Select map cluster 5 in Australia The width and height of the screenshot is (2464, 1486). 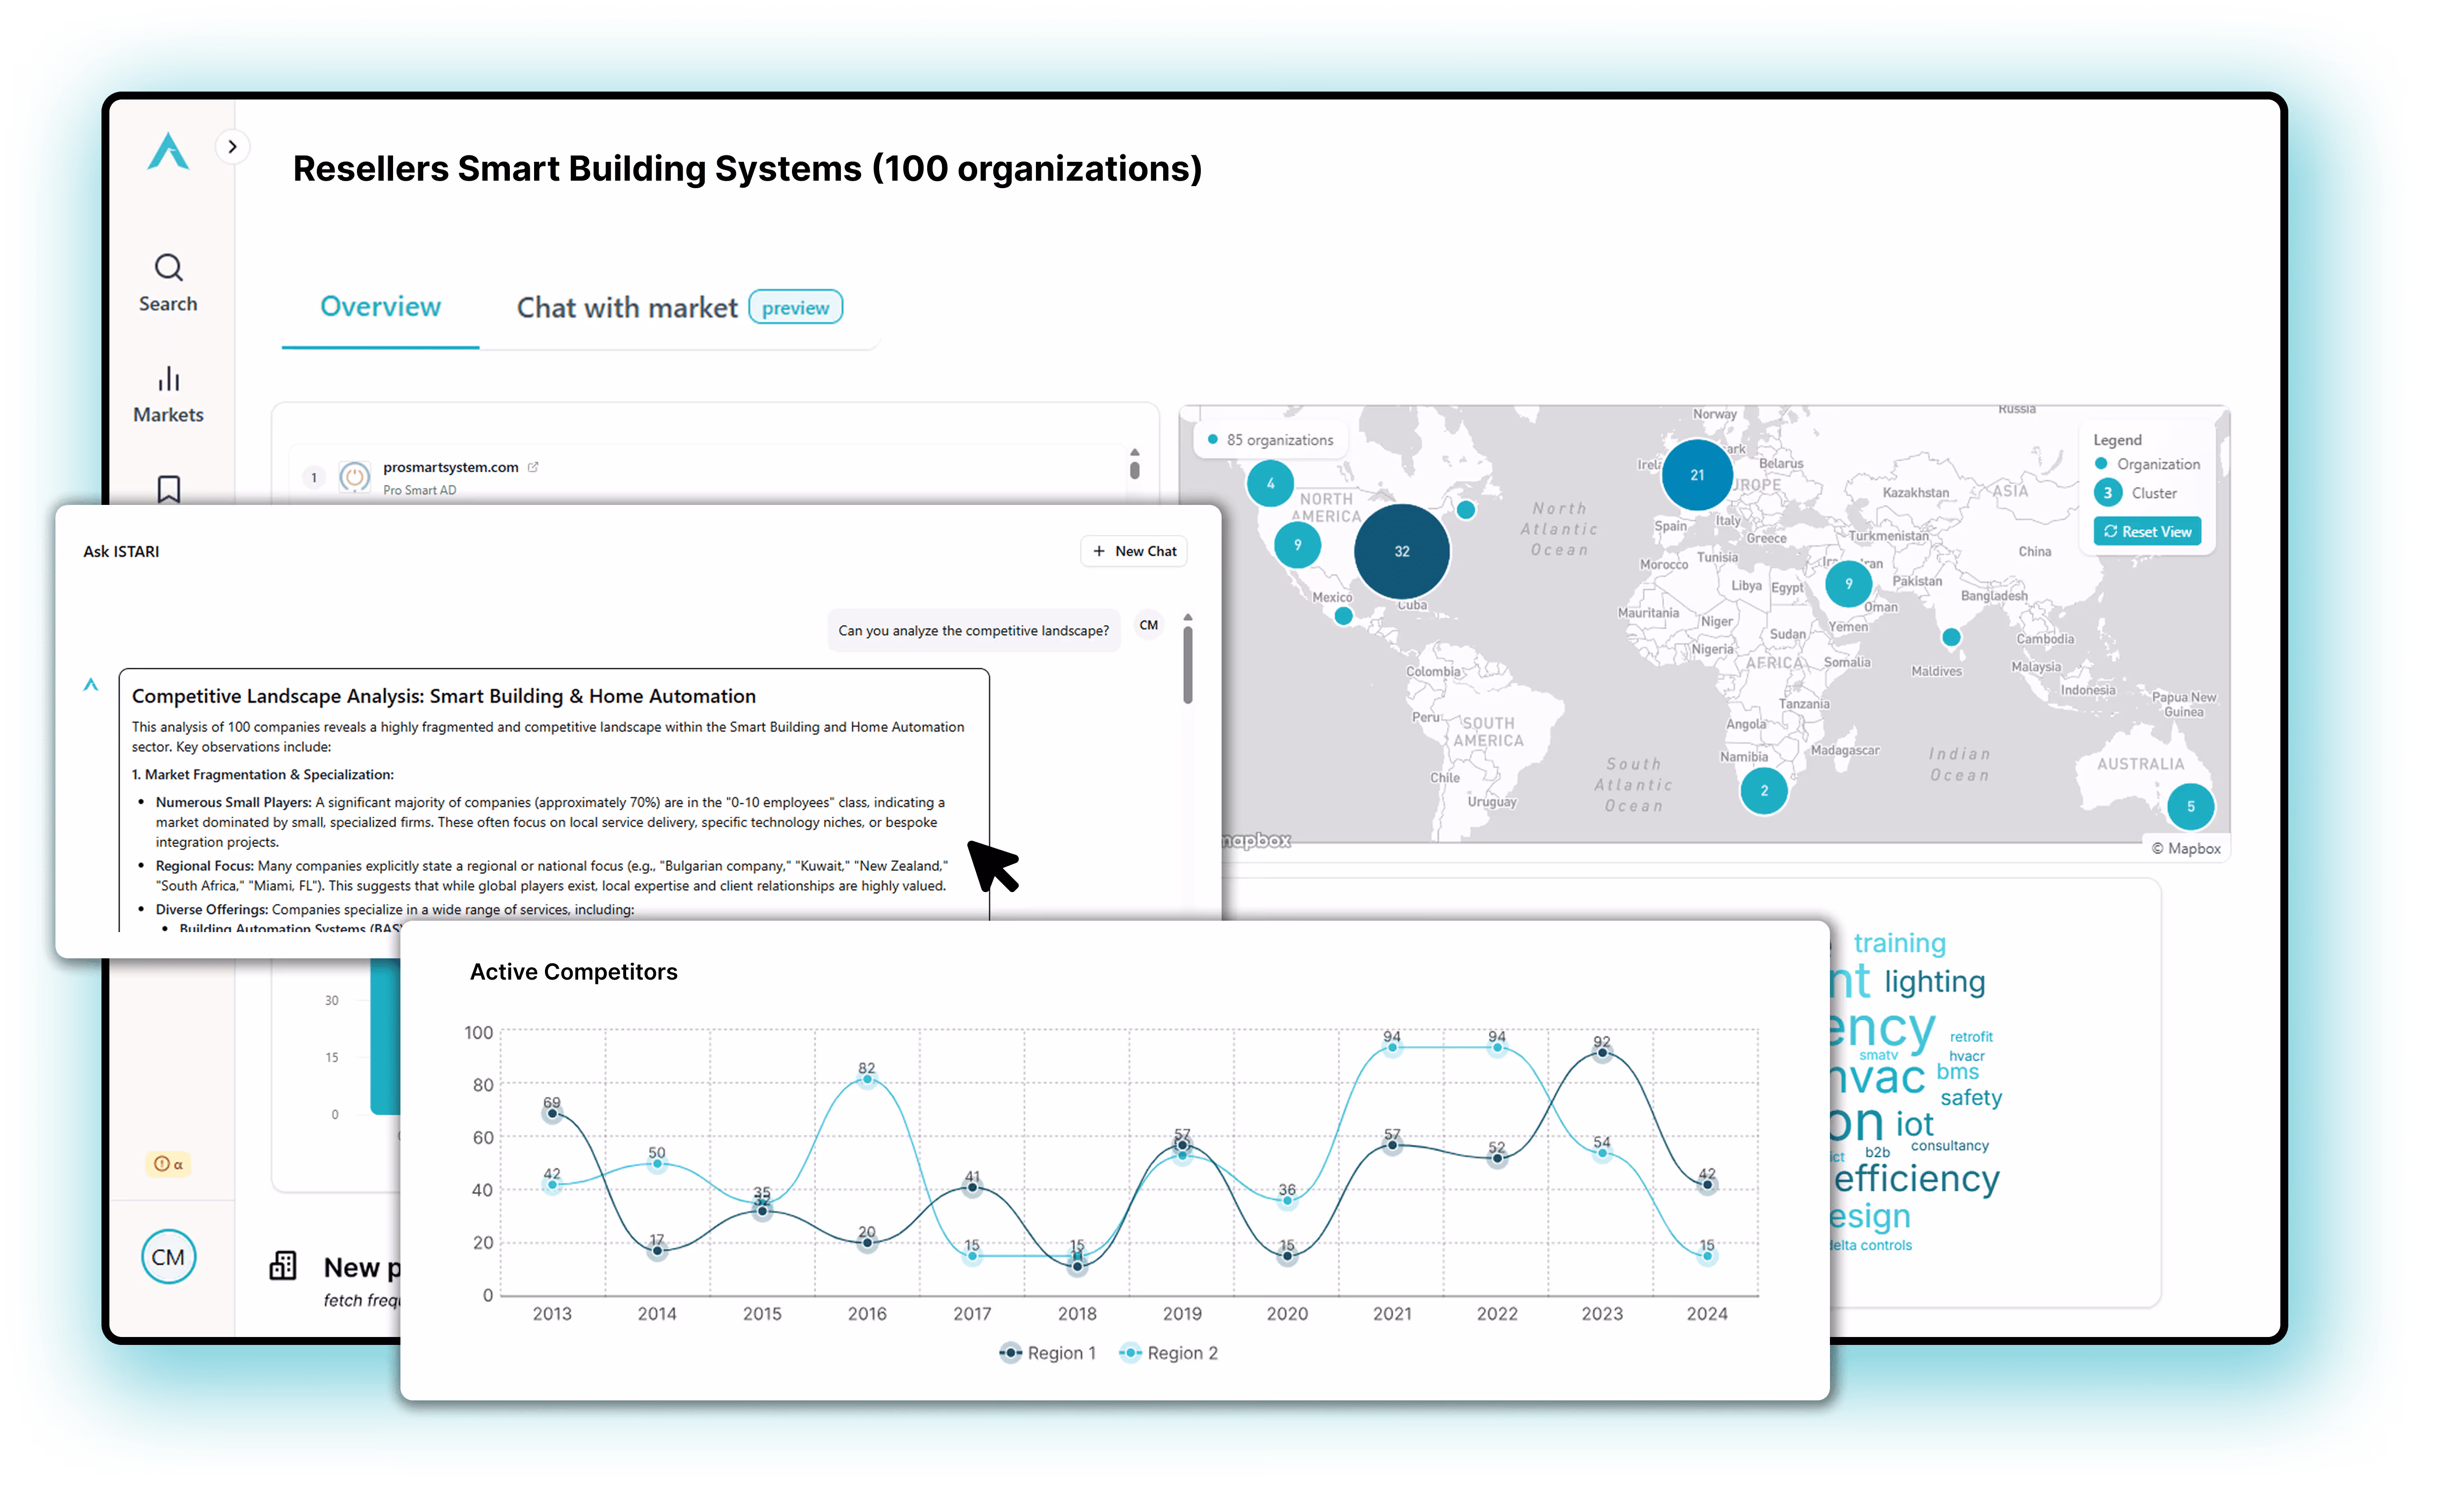click(2191, 806)
